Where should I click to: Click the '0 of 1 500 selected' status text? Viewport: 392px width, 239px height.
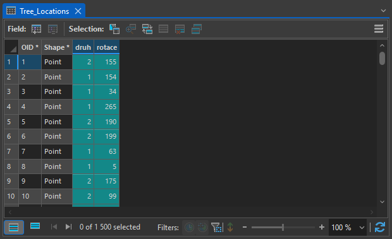click(110, 227)
